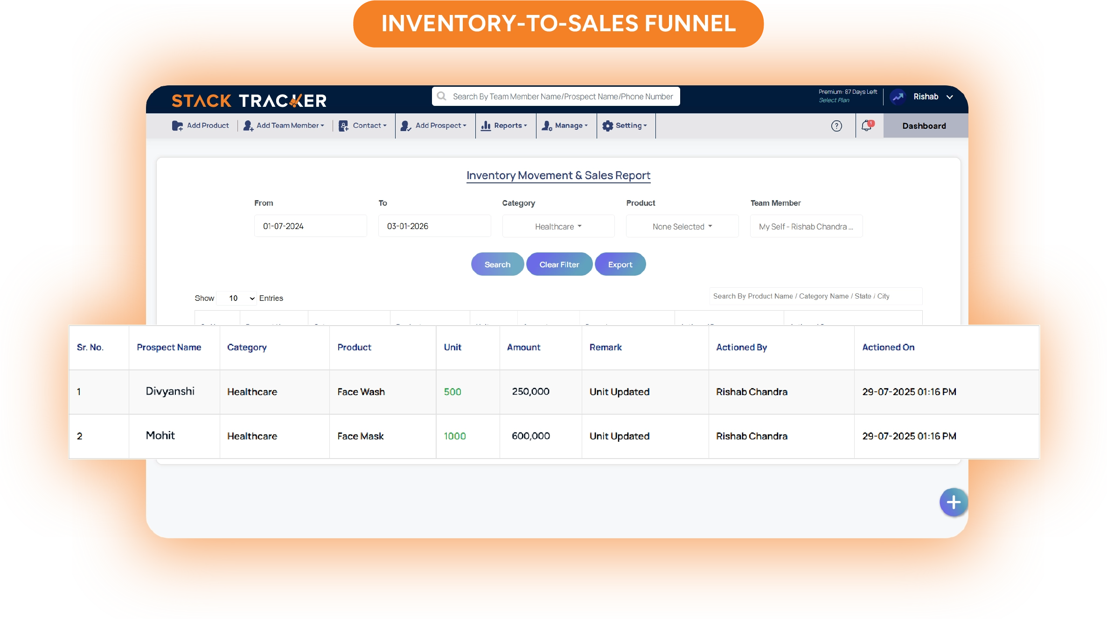Go to the Dashboard tab

point(924,126)
